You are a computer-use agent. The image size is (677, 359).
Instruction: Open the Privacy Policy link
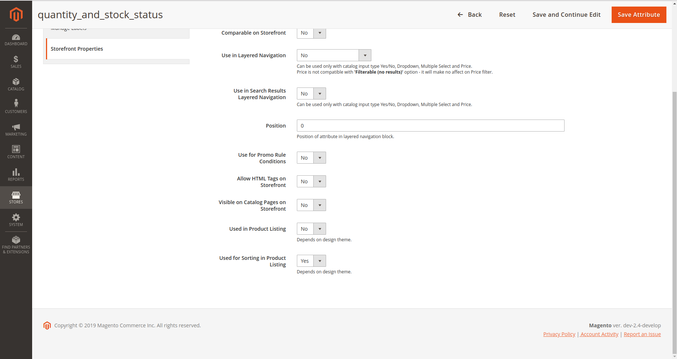click(559, 334)
